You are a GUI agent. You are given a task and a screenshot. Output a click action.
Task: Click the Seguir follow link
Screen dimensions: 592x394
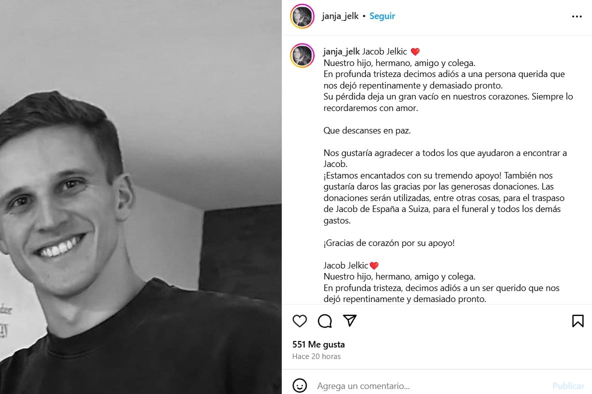382,16
